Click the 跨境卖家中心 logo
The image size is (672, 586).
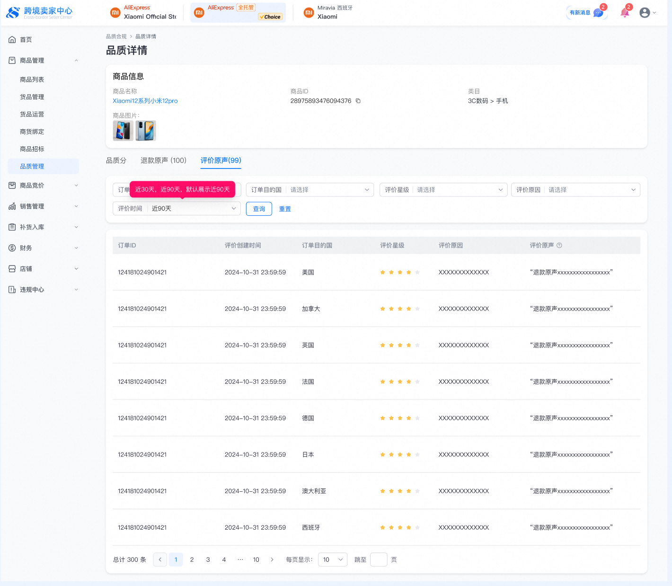pos(39,13)
